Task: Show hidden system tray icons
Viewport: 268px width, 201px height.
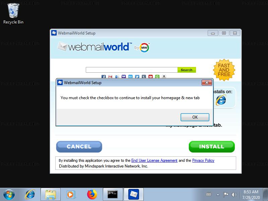Action: [218, 195]
